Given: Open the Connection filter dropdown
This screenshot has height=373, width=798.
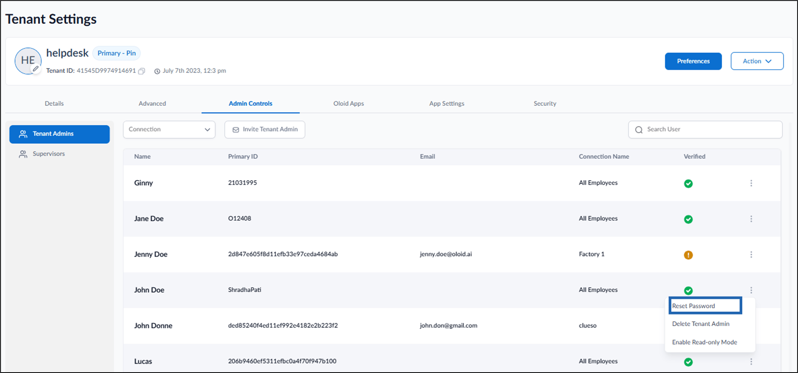Looking at the screenshot, I should tap(169, 130).
